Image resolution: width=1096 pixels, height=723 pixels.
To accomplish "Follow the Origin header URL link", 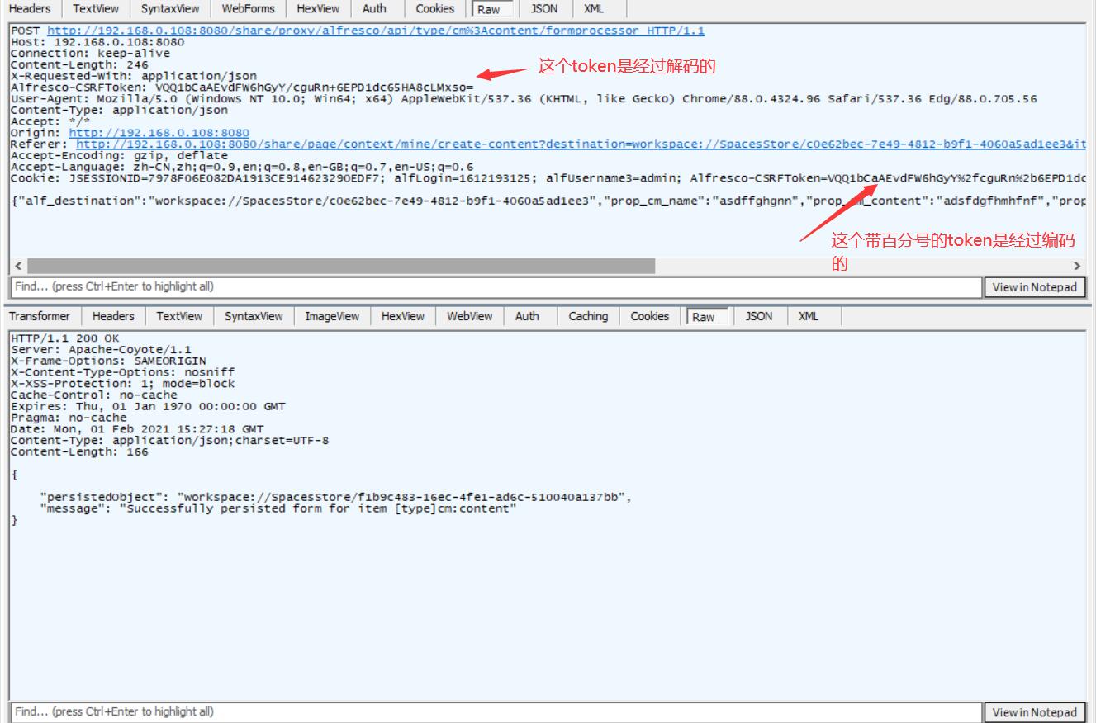I will pos(159,133).
